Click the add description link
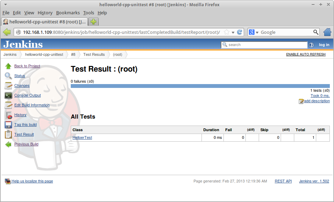This screenshot has height=202, width=334. pyautogui.click(x=317, y=101)
